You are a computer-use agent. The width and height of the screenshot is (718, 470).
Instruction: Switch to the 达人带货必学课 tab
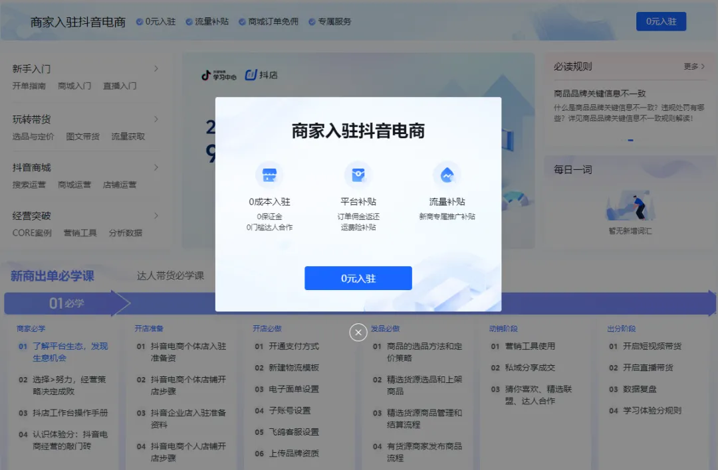[170, 275]
